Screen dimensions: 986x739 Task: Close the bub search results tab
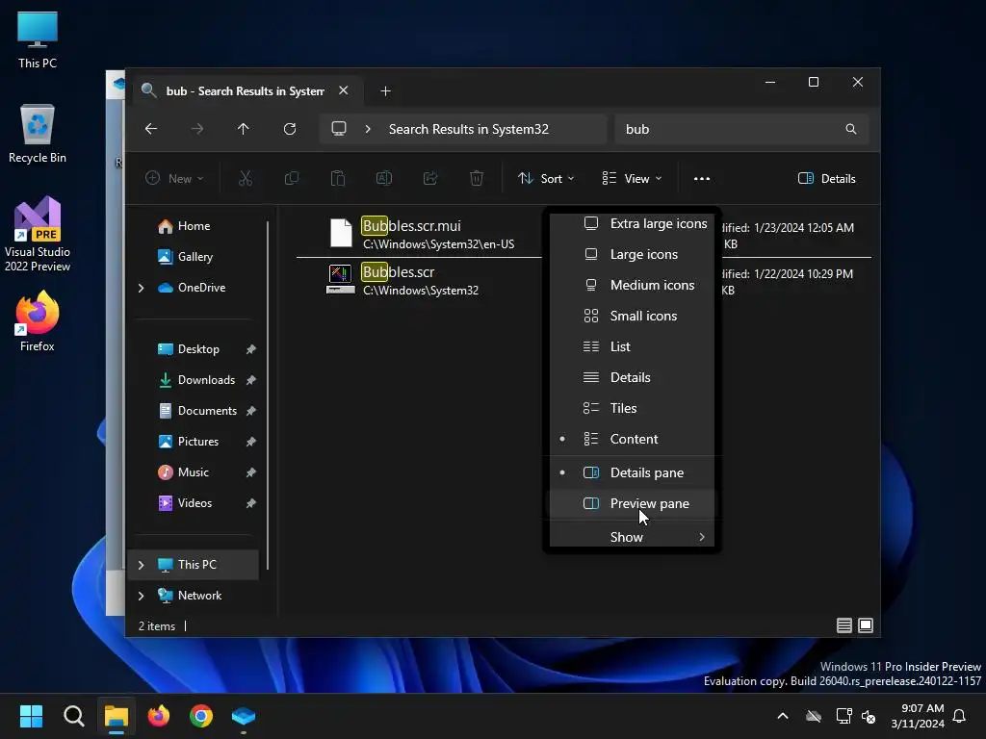coord(344,90)
